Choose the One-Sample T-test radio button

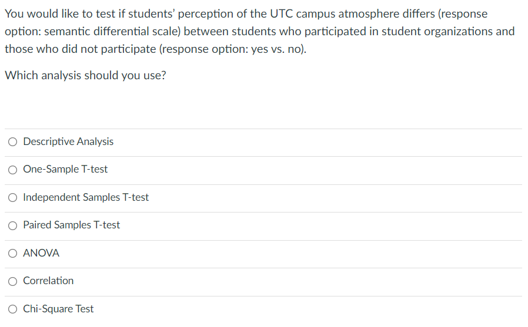[13, 170]
